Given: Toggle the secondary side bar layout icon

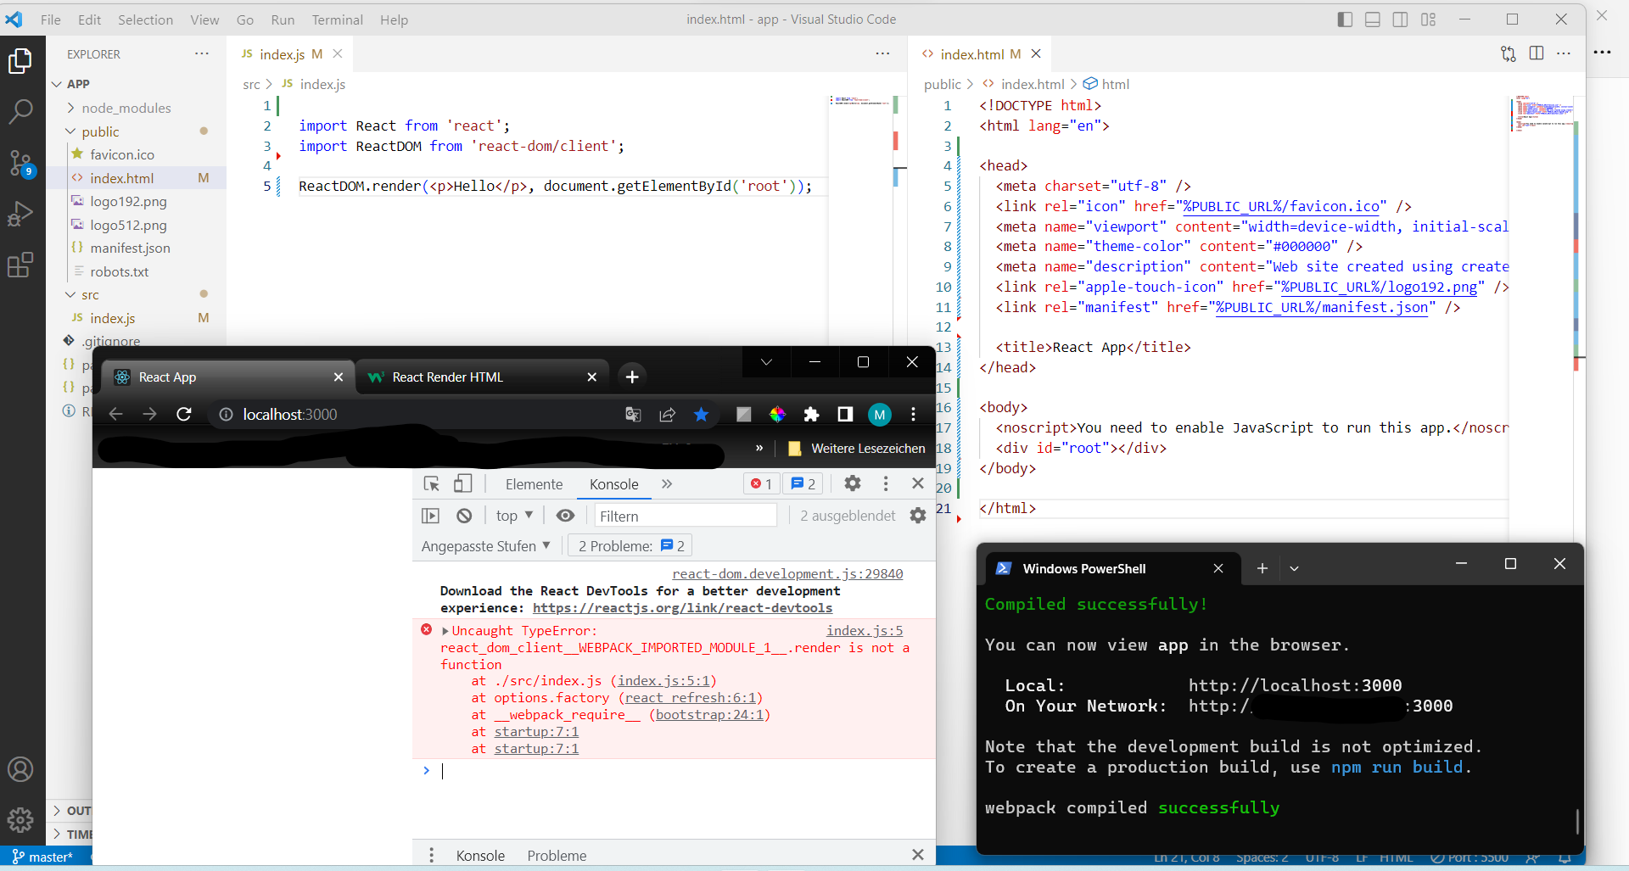Looking at the screenshot, I should 1401,19.
